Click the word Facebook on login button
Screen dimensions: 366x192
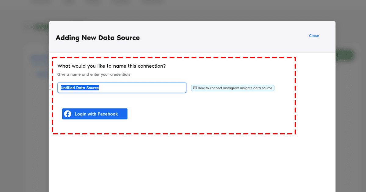point(108,114)
